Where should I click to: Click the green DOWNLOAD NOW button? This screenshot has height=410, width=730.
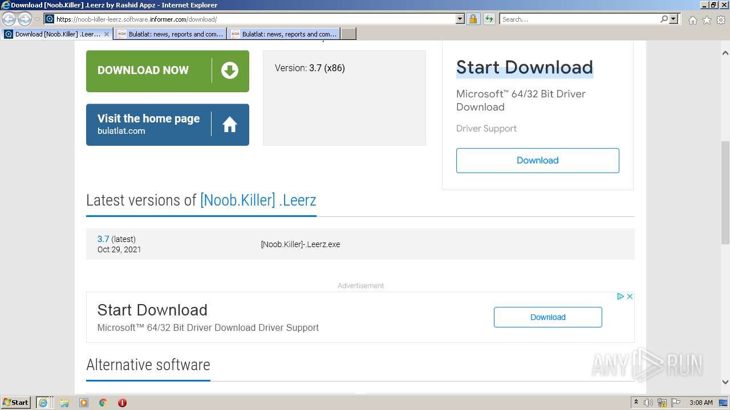(168, 71)
